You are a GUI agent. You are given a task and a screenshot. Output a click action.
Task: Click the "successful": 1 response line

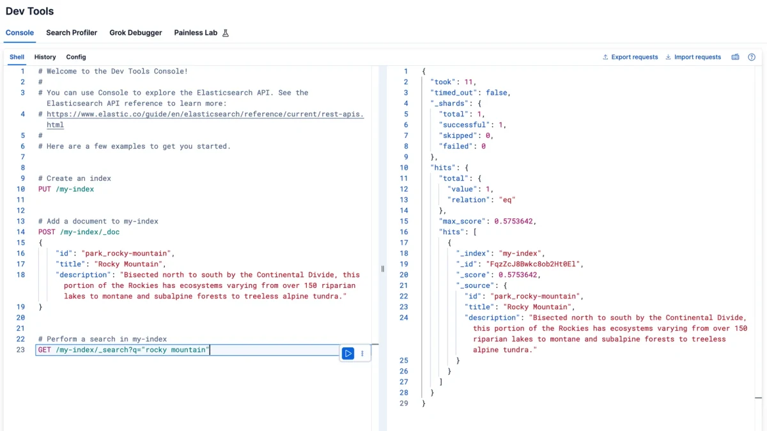pyautogui.click(x=473, y=125)
